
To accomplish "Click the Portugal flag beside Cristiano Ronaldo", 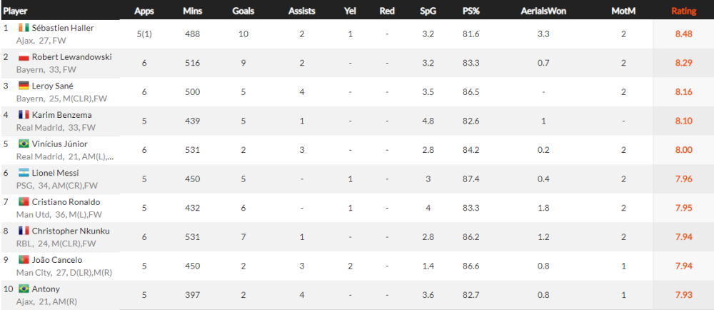I will tap(24, 202).
